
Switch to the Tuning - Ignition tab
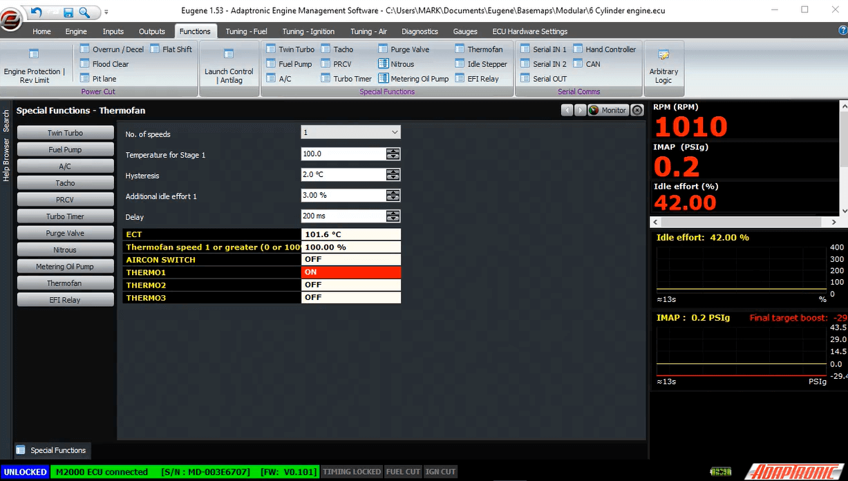[x=308, y=31]
